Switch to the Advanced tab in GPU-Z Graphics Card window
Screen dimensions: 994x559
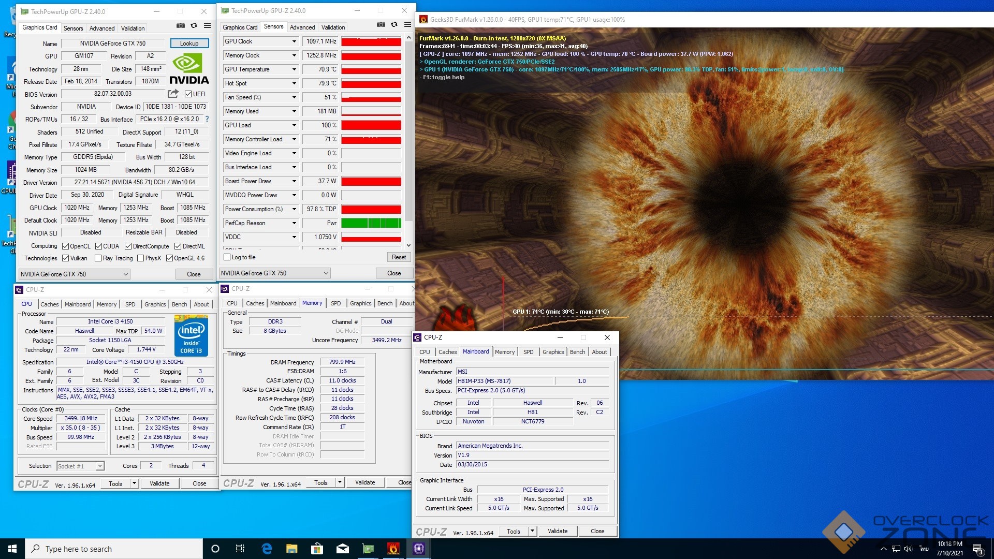(x=102, y=28)
